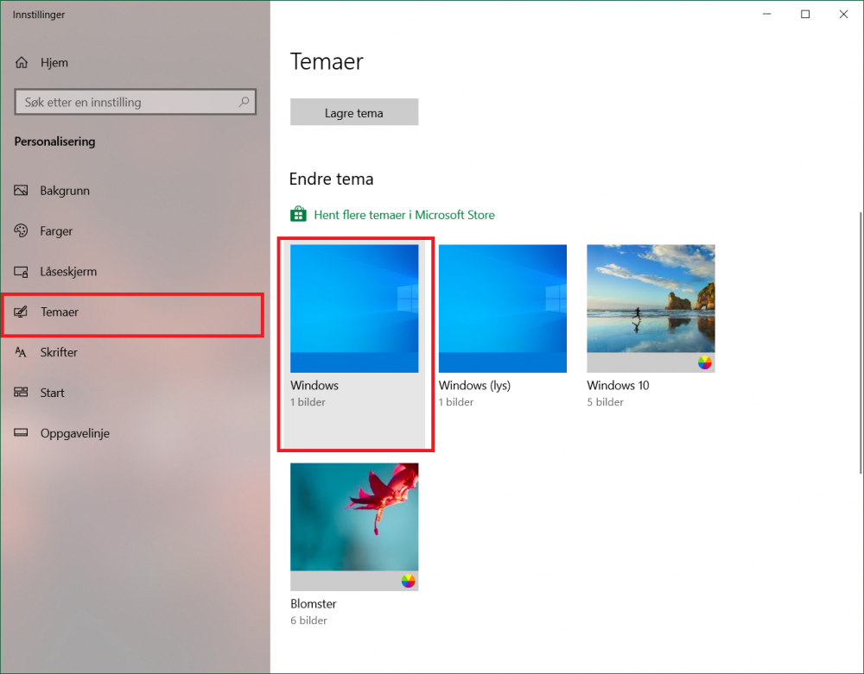Click the search magnifier icon

coord(244,102)
